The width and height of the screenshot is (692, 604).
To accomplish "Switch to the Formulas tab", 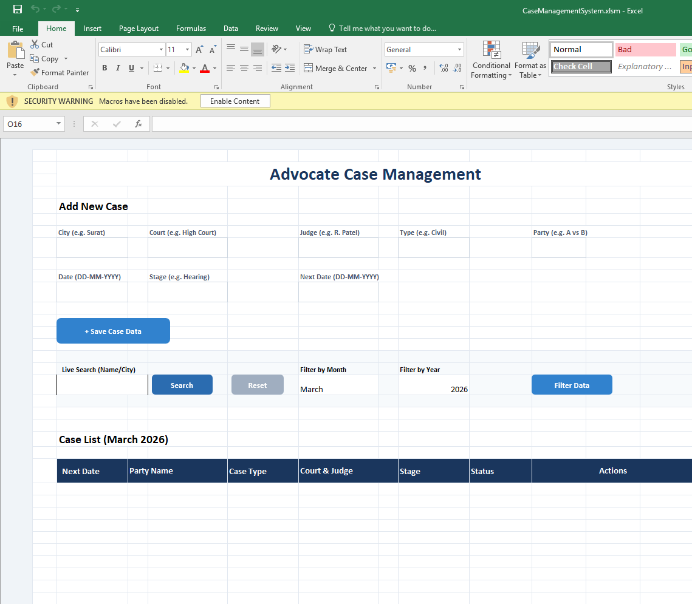I will 191,29.
